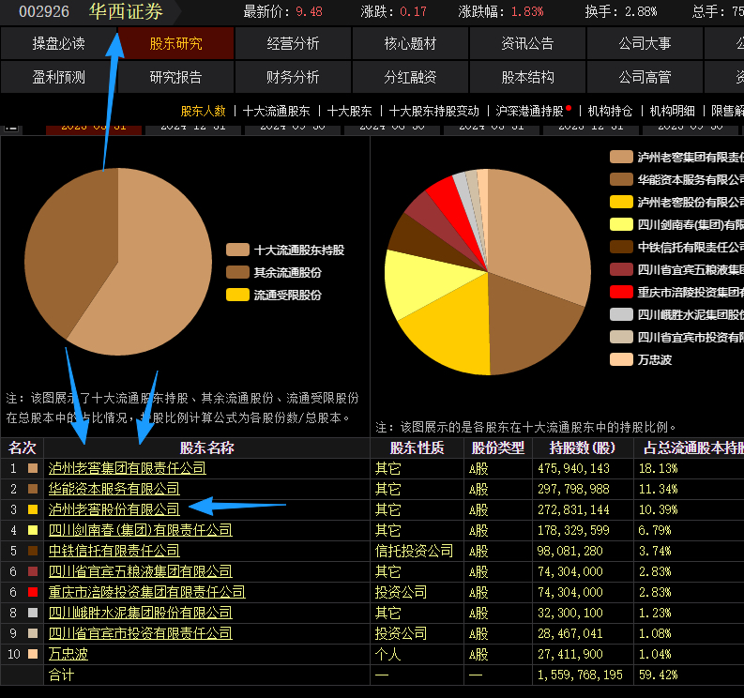Open the 沪深港通持股 section
The width and height of the screenshot is (744, 698).
(x=529, y=111)
